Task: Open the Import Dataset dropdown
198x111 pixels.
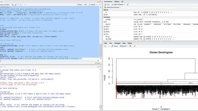Action: click(118, 5)
